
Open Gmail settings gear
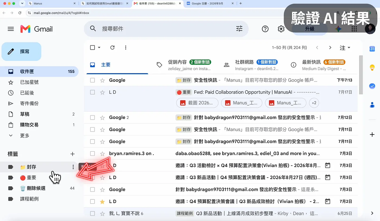point(281,29)
